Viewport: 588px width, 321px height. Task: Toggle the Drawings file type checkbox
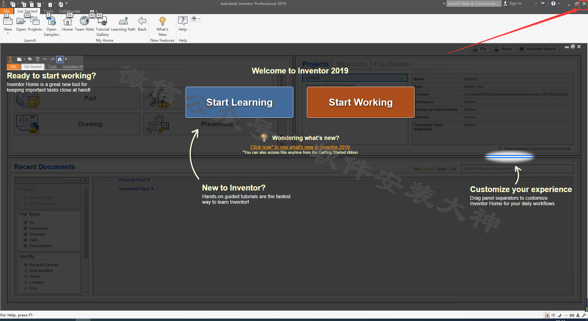[25, 234]
